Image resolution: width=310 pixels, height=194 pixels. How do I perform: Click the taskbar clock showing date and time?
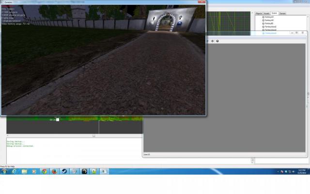(x=302, y=171)
